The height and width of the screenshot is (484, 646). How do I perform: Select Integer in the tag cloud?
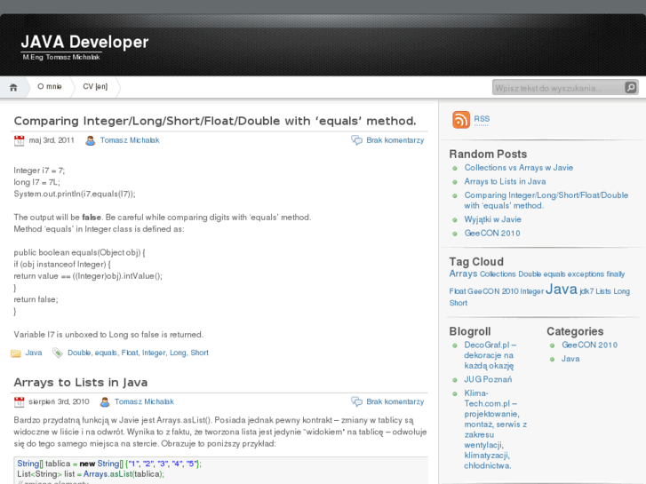[532, 291]
